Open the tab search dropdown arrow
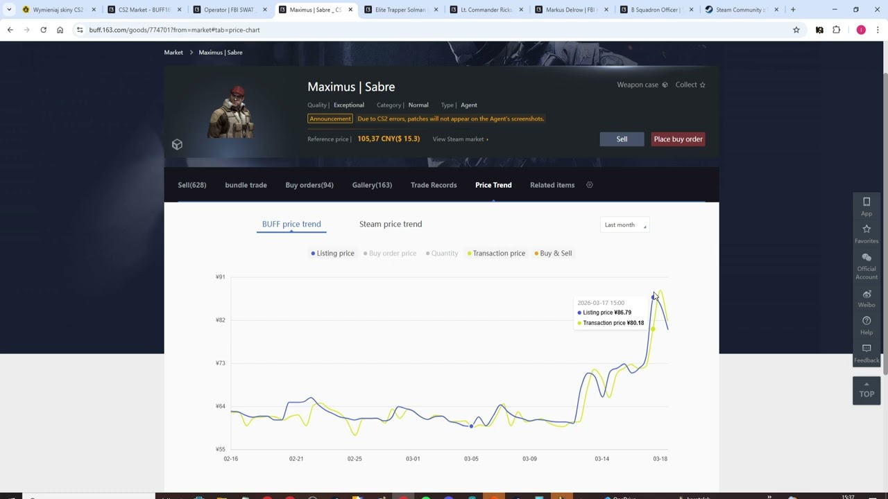This screenshot has height=499, width=888. pyautogui.click(x=10, y=10)
